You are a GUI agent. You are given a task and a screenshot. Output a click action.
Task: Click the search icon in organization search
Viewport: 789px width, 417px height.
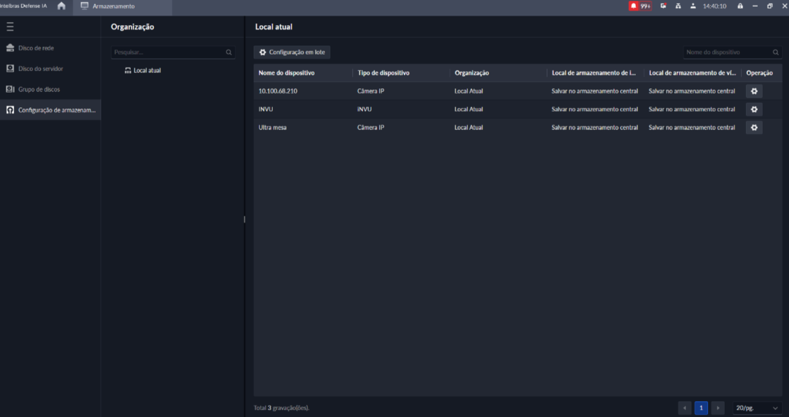229,53
